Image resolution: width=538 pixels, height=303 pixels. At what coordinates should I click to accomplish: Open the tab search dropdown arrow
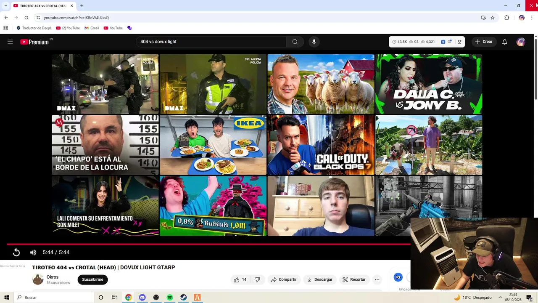pyautogui.click(x=5, y=5)
